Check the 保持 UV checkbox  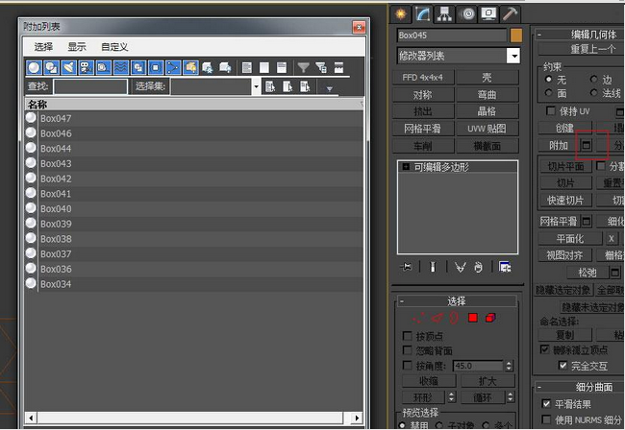tap(551, 110)
